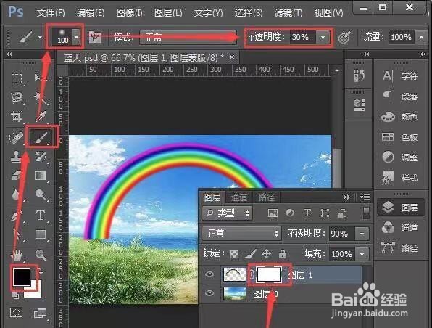Viewport: 432px width, 328px height.
Task: Select the Zoom tool
Action: (41, 255)
